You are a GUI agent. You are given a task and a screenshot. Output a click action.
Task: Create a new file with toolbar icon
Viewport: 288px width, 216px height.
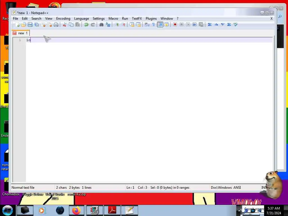click(x=17, y=24)
